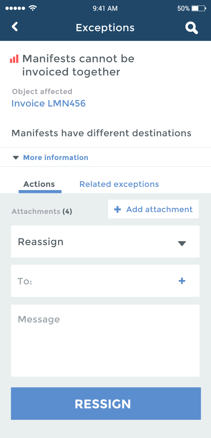Tap the battery indicator icon

[x=198, y=8]
